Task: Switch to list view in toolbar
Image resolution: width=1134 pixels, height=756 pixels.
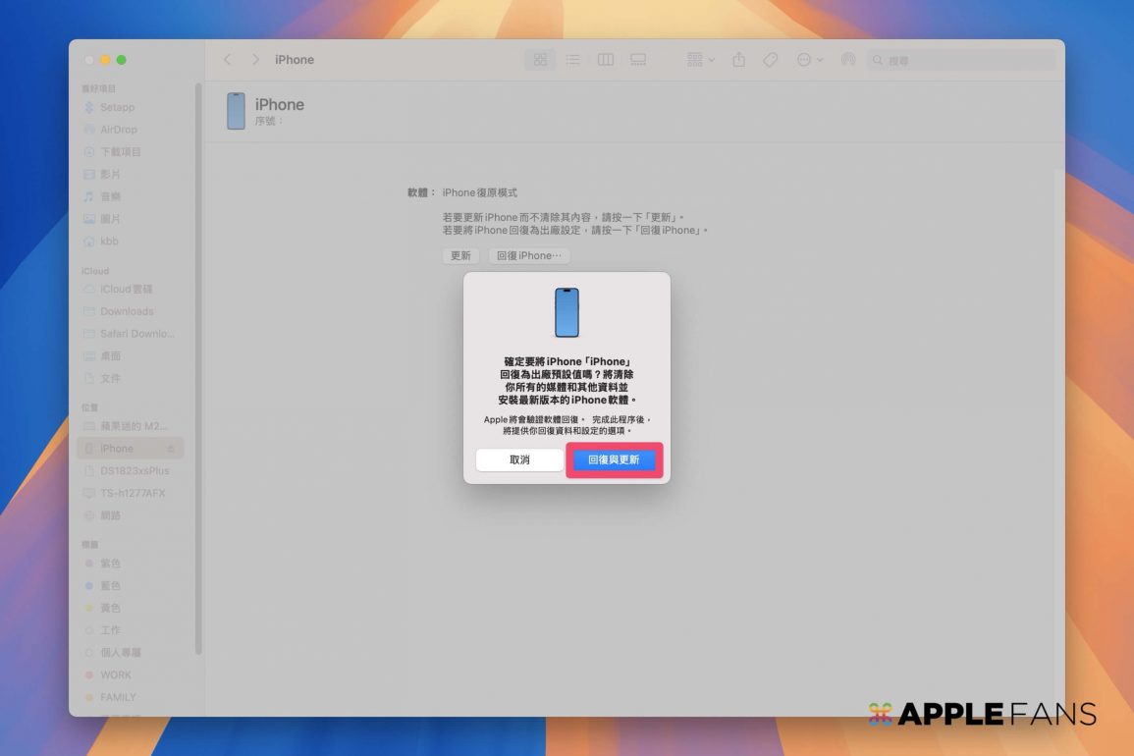Action: 572,60
